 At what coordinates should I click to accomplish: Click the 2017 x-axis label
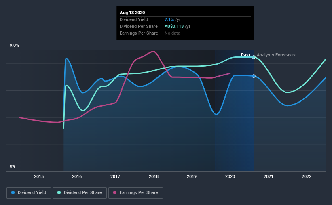point(115,176)
